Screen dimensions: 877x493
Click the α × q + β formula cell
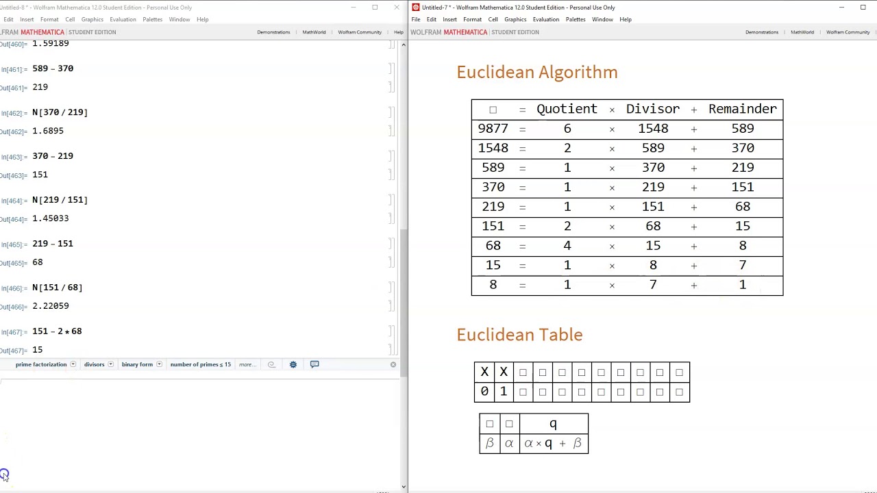coord(553,444)
